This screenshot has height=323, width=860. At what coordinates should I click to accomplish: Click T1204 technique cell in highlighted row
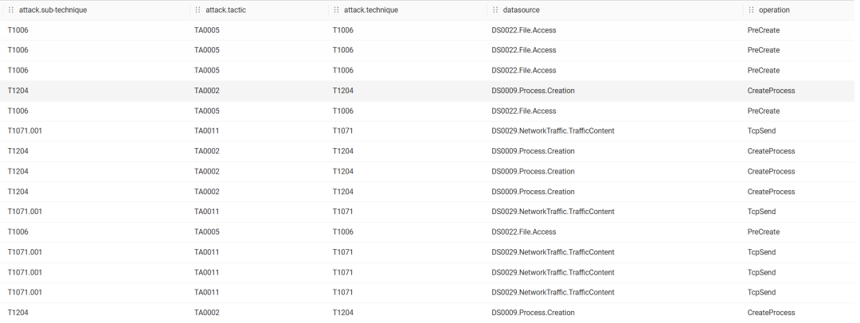click(342, 91)
